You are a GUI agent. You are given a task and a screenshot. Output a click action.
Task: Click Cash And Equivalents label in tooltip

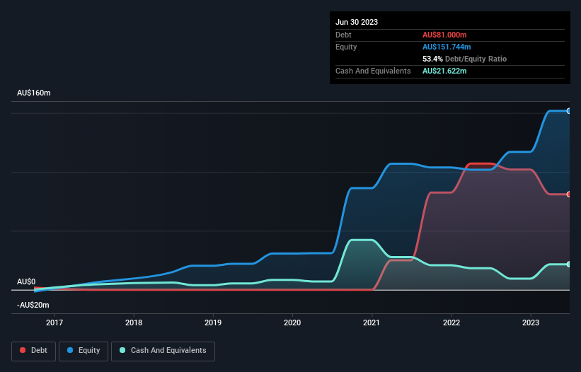click(x=373, y=71)
